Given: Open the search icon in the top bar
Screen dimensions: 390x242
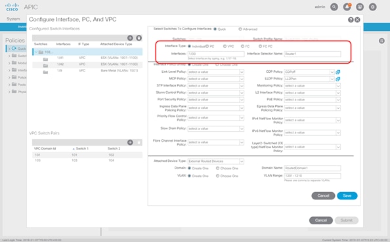Looking at the screenshot, I should 334,7.
